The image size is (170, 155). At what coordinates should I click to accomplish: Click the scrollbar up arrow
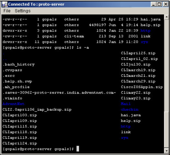(x=166, y=17)
